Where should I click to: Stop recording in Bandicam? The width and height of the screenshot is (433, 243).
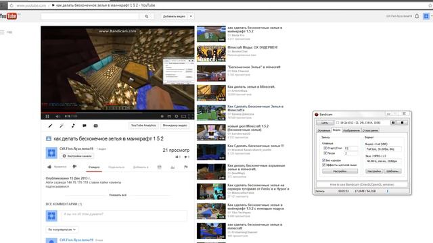tap(403, 123)
